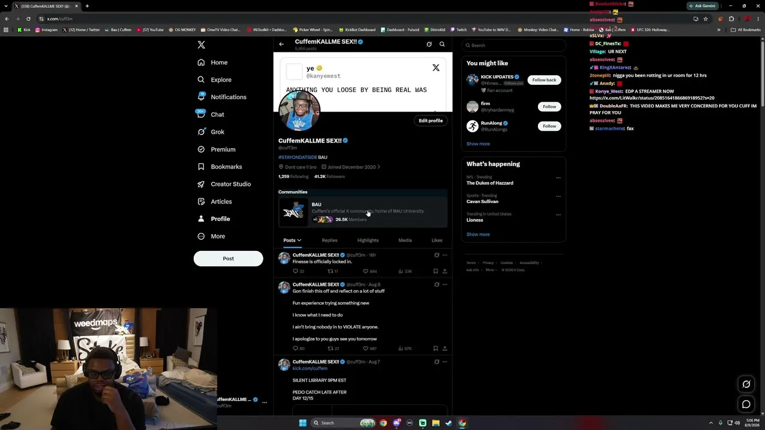Open the BAU community card

tap(363, 212)
